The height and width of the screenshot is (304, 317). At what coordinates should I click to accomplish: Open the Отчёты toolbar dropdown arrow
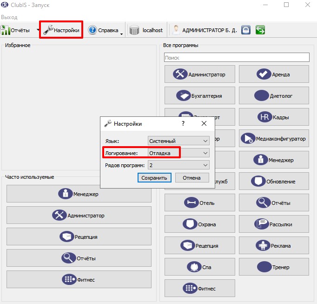(x=38, y=30)
